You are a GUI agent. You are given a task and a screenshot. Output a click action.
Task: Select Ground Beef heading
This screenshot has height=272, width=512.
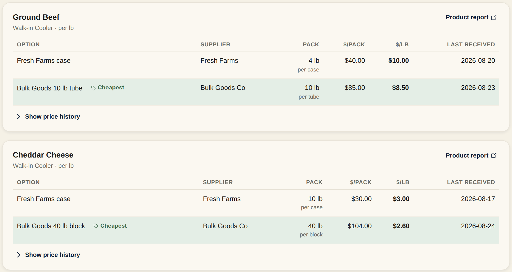36,17
